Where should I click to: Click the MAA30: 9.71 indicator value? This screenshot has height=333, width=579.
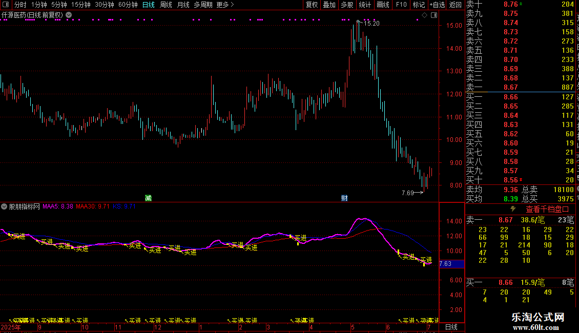coord(93,207)
